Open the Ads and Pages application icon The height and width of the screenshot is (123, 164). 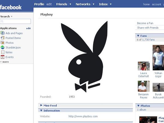click(x=2, y=33)
